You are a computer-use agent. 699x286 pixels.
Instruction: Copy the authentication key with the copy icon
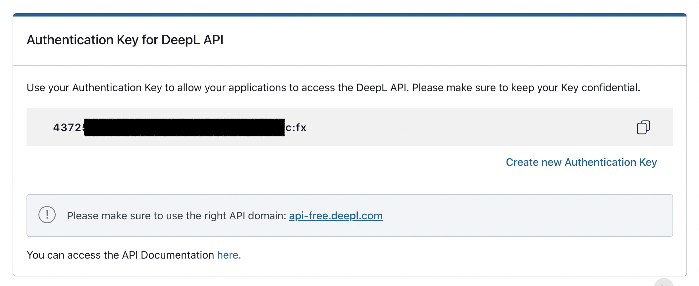pyautogui.click(x=643, y=127)
